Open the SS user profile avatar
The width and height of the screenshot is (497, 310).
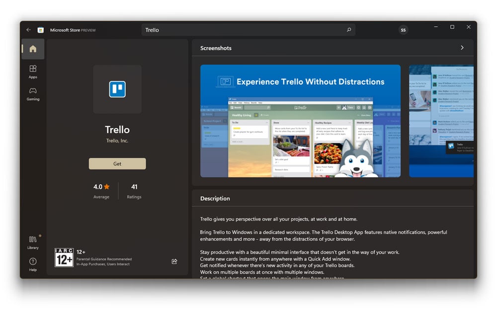pyautogui.click(x=403, y=30)
